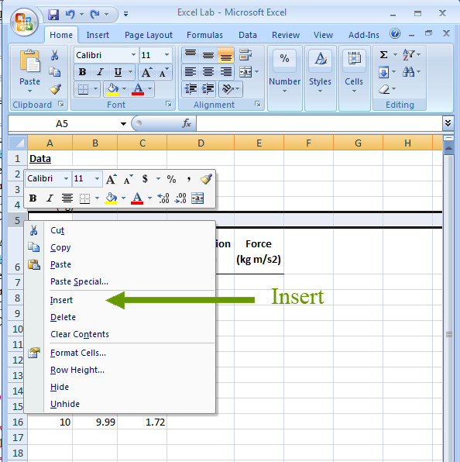460x462 pixels.
Task: Click Middle Align in Alignment group
Action: tap(208, 55)
